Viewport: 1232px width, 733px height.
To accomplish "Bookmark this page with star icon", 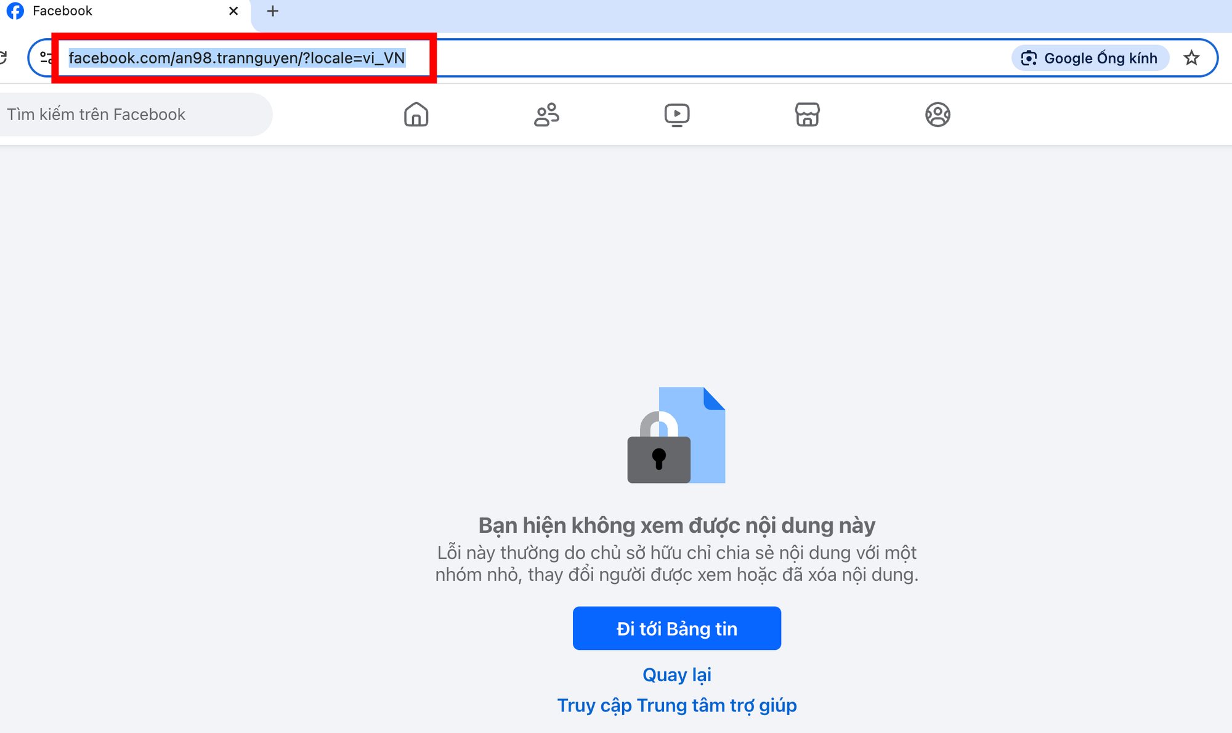I will pyautogui.click(x=1191, y=58).
